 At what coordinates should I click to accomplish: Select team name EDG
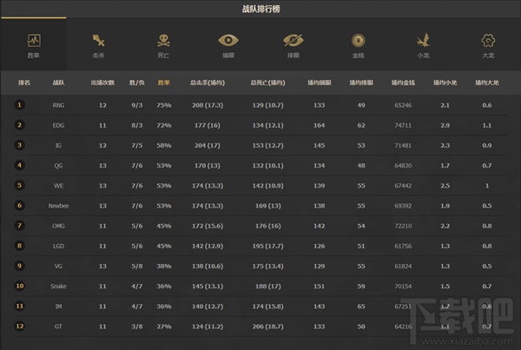tap(58, 125)
